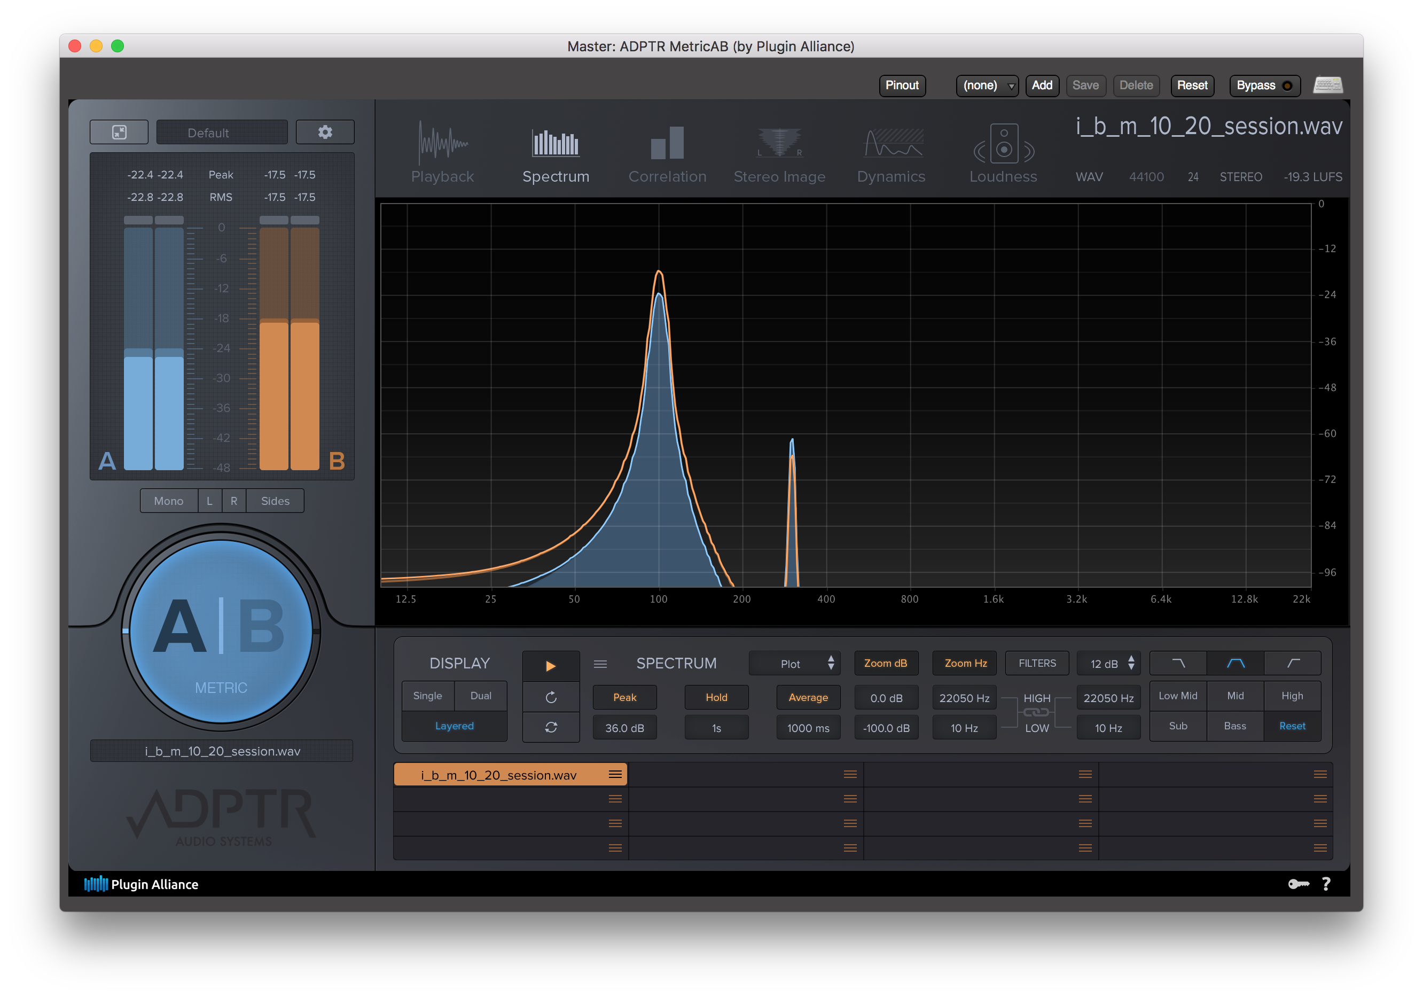Select the Bass band preset

click(1235, 726)
